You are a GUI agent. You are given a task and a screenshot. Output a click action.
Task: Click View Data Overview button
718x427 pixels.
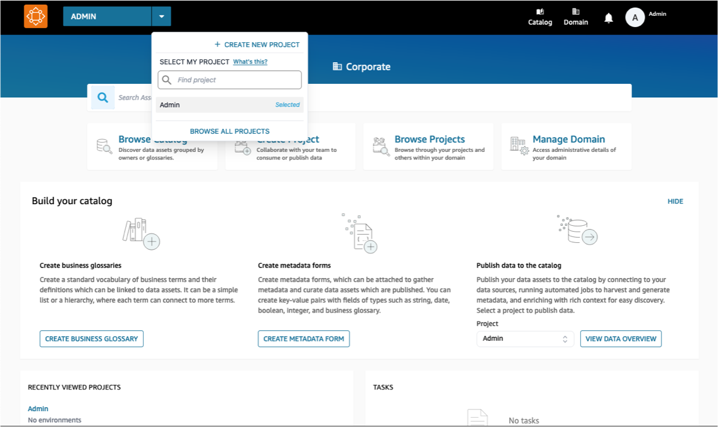(x=621, y=338)
